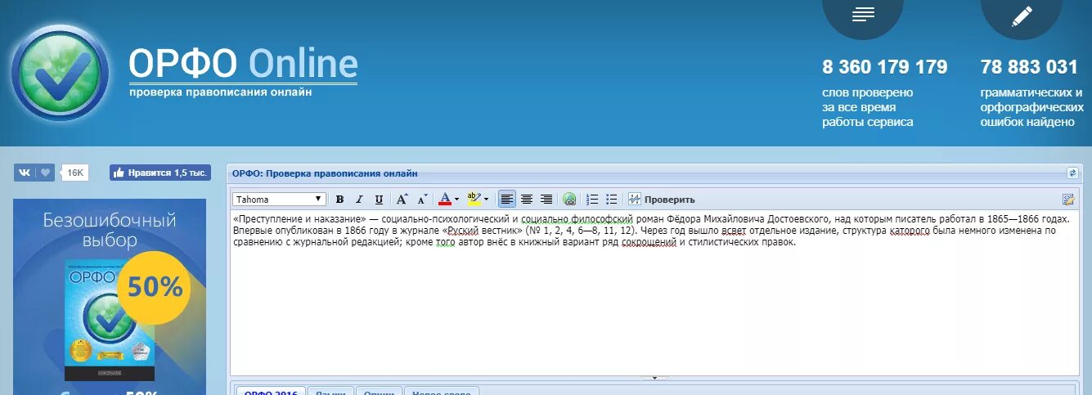This screenshot has width=1092, height=395.
Task: Click the globe hyperlink icon
Action: click(569, 199)
